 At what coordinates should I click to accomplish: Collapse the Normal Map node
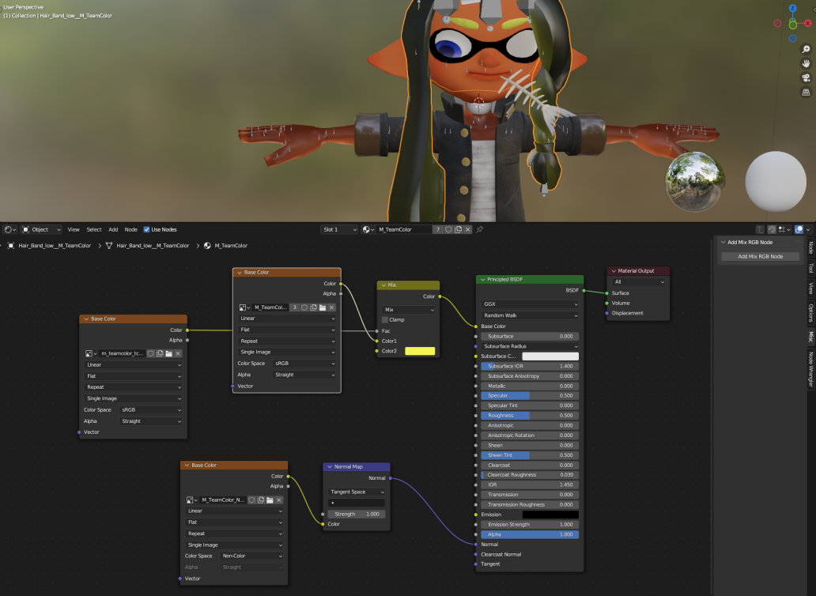pos(330,467)
